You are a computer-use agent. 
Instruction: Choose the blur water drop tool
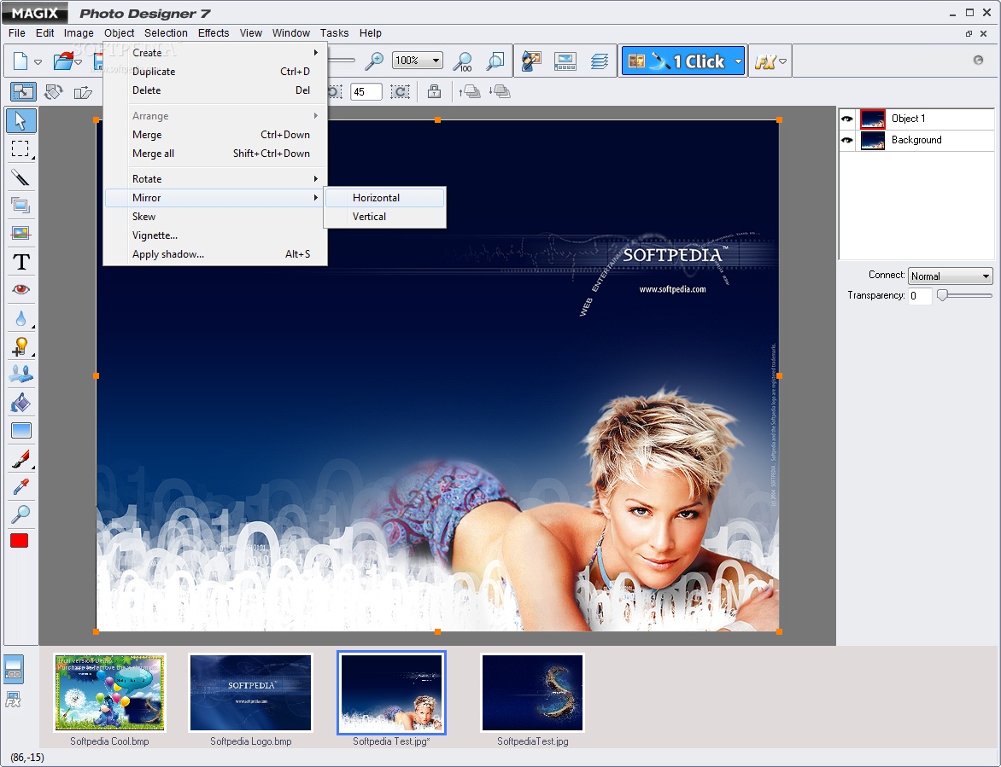[x=20, y=317]
